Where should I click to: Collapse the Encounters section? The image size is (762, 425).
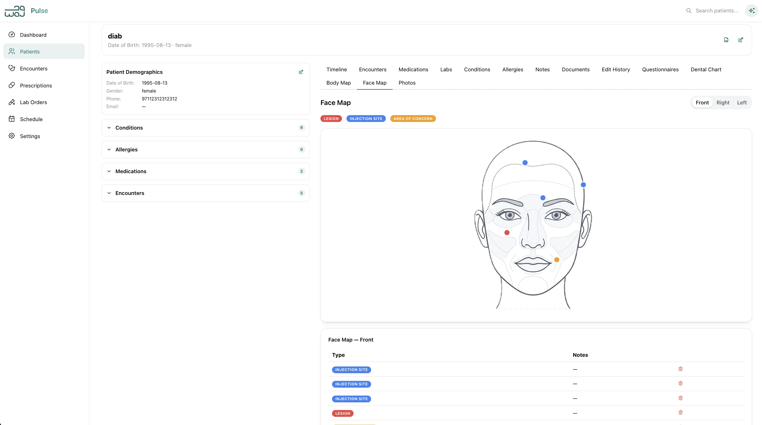(109, 193)
